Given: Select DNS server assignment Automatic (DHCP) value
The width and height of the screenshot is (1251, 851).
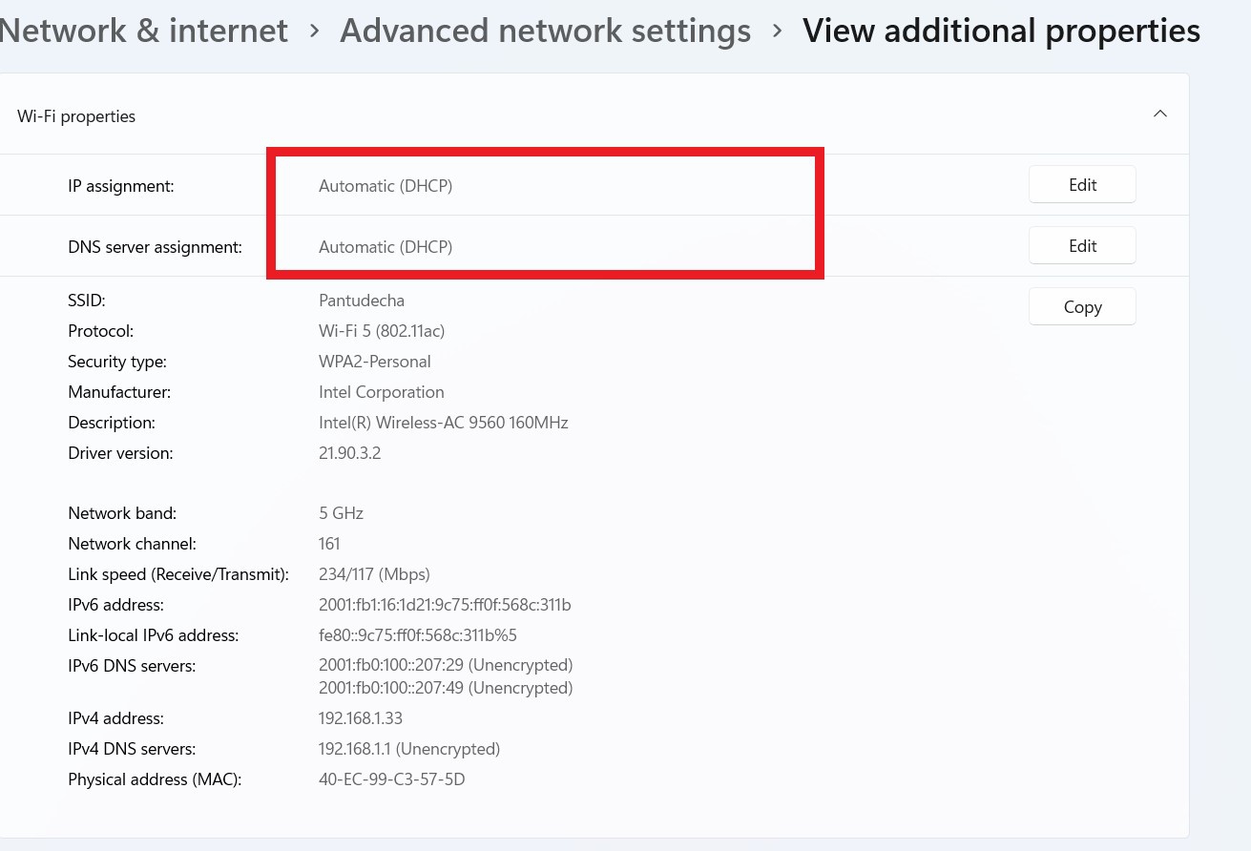Looking at the screenshot, I should pyautogui.click(x=386, y=247).
